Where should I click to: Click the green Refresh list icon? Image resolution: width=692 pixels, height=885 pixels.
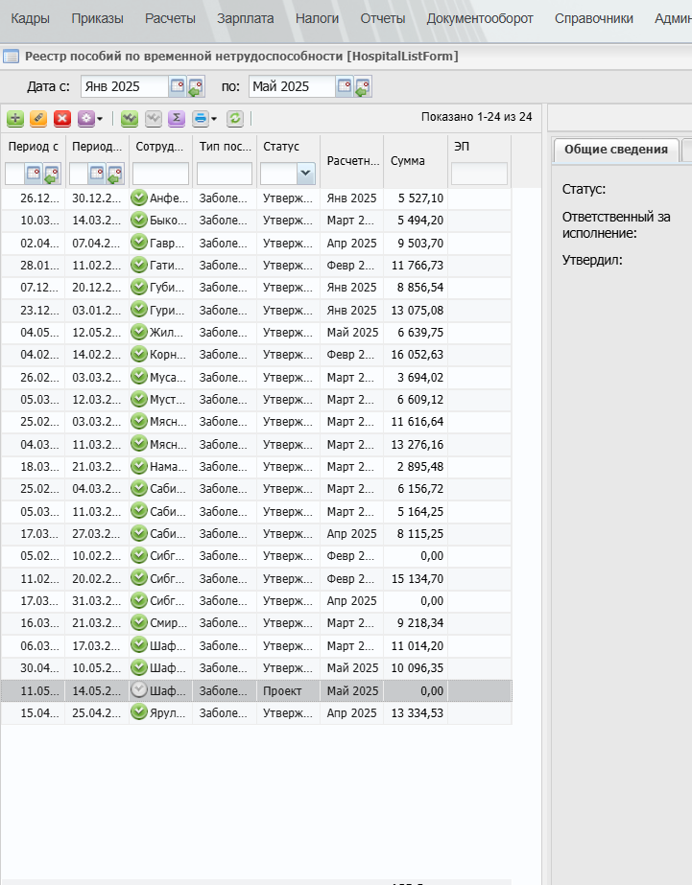click(x=235, y=119)
